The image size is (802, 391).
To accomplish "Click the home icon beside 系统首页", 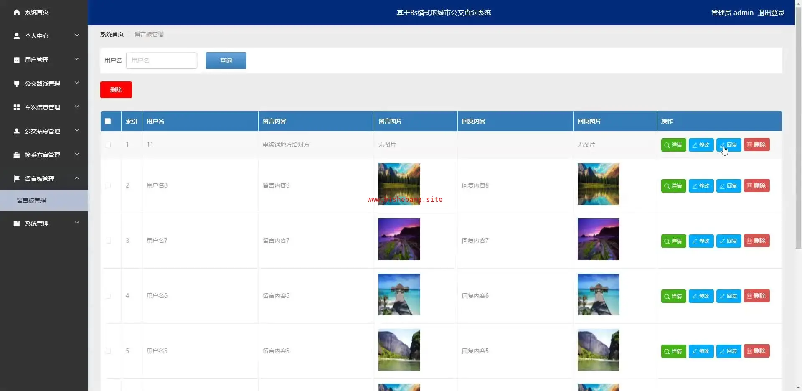I will [x=17, y=12].
